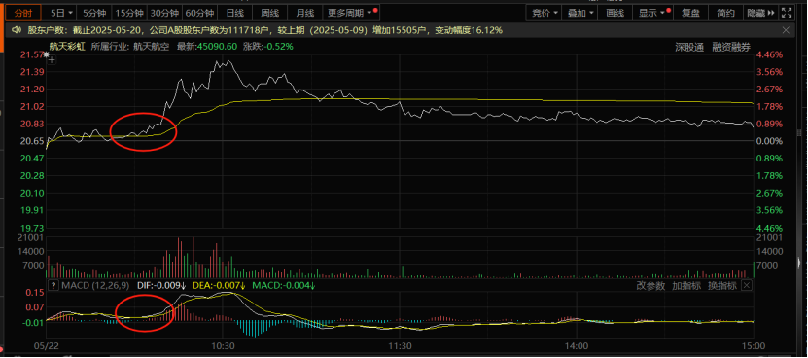The height and width of the screenshot is (358, 808).
Task: Click the MACD help question mark icon
Action: click(x=53, y=285)
